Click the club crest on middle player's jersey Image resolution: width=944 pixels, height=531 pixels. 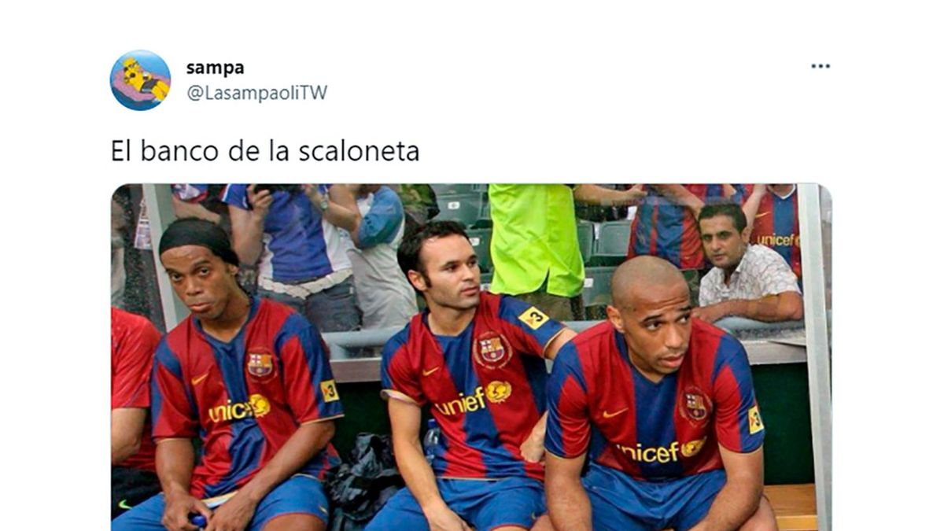click(x=492, y=350)
